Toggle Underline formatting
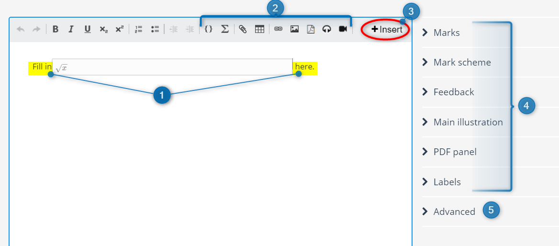 (87, 30)
